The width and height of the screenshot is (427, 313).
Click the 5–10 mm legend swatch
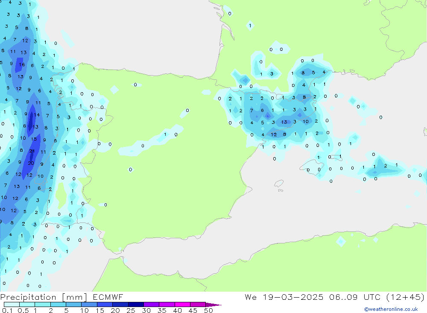[x=74, y=304]
